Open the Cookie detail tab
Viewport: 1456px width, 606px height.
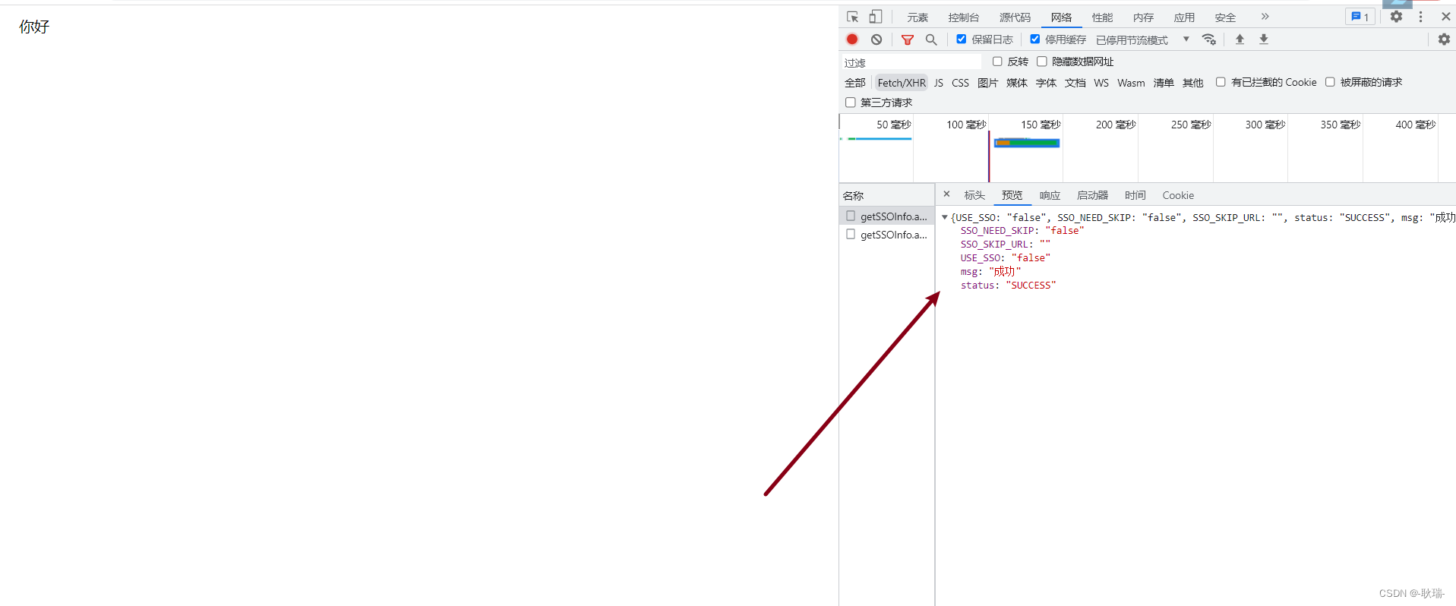(x=1178, y=195)
